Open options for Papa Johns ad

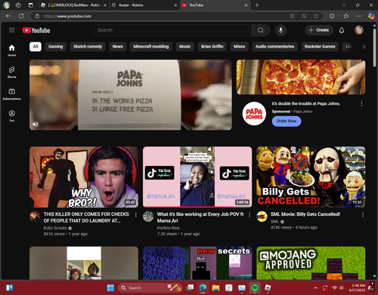tap(361, 103)
